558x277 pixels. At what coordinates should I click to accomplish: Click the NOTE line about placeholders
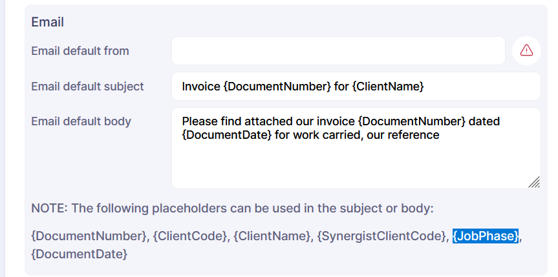(x=232, y=209)
